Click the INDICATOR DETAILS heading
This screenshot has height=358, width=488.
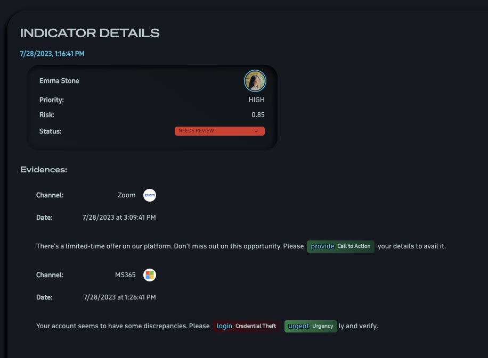point(90,33)
